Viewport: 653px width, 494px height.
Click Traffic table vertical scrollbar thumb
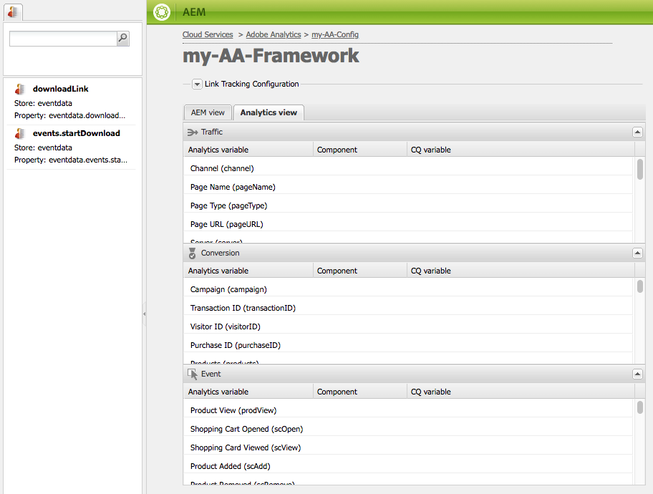[x=639, y=169]
